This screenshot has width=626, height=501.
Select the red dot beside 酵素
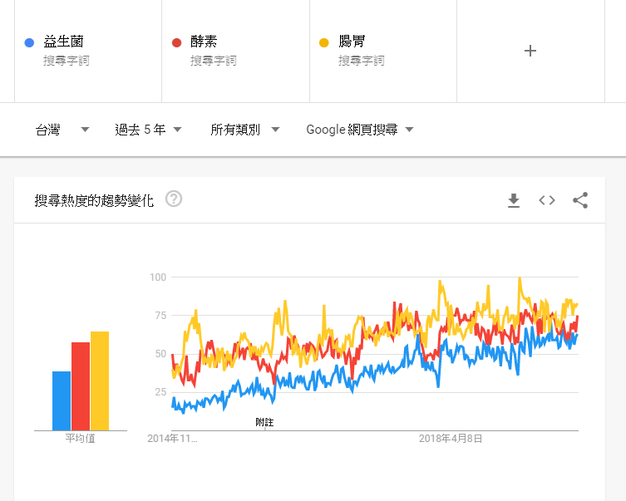(x=176, y=42)
